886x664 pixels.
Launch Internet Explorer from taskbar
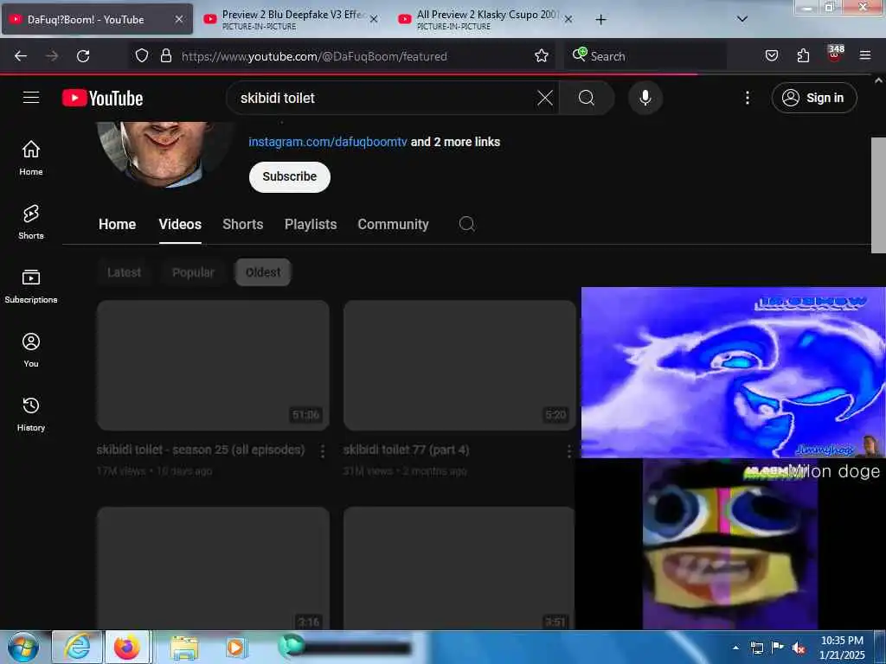pyautogui.click(x=77, y=647)
